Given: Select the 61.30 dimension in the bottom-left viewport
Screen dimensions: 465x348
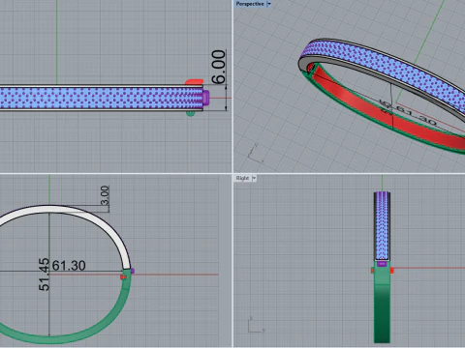Looking at the screenshot, I should coord(69,266).
